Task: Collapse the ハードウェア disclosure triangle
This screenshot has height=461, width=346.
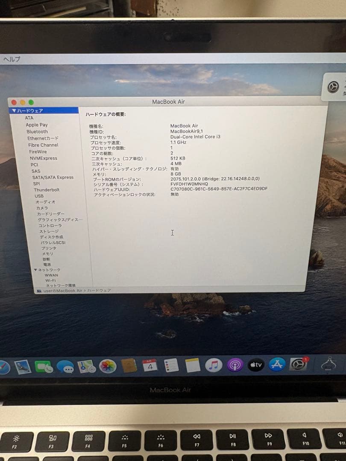Action: (x=14, y=111)
